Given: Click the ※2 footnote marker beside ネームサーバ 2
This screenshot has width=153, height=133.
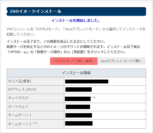Looking at the screenshot, I should [x=35, y=123].
